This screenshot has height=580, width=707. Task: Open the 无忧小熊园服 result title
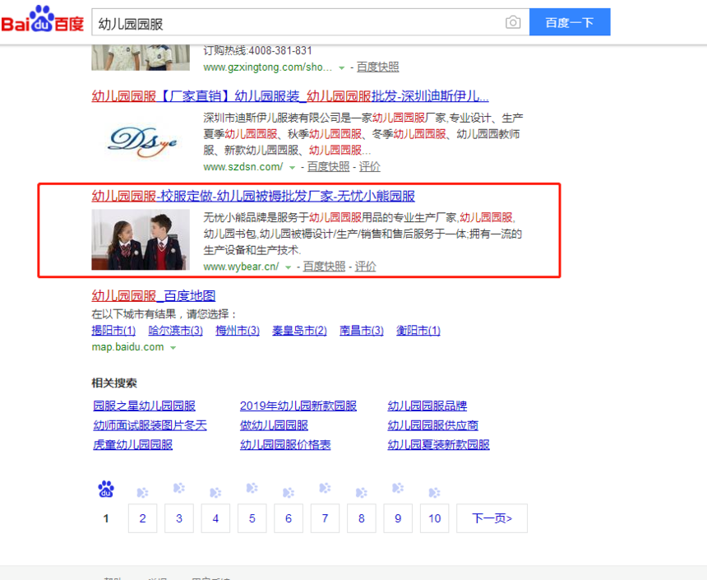(253, 196)
